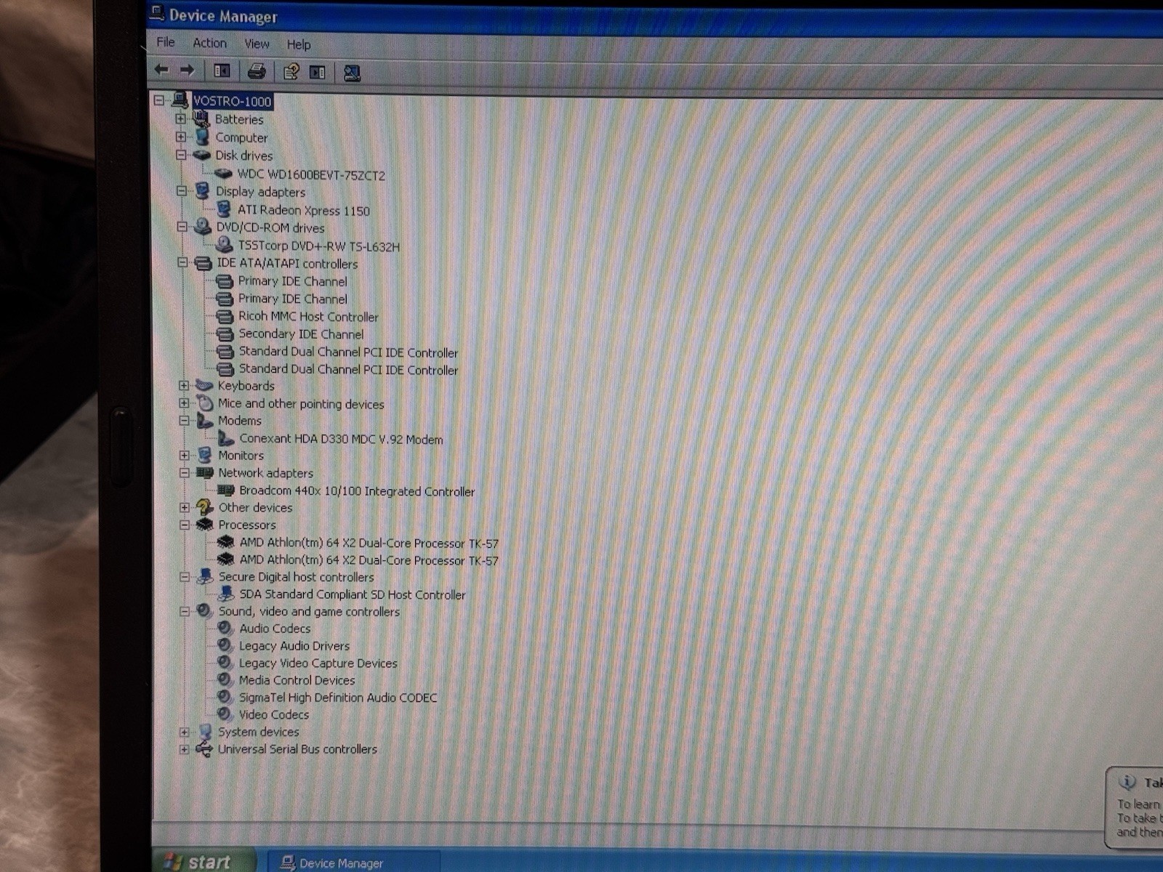Image resolution: width=1163 pixels, height=872 pixels.
Task: Click the WDC WD1600BEVT disk icon
Action: pos(223,174)
